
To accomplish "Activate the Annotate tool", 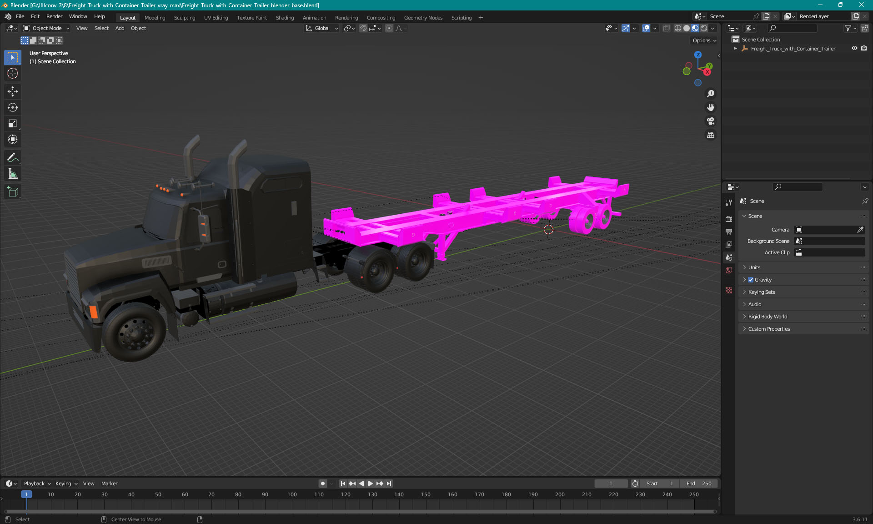I will point(12,158).
